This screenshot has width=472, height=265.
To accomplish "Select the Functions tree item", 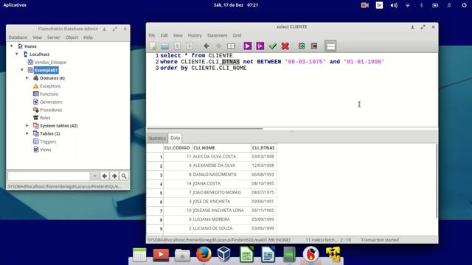I will tap(49, 93).
